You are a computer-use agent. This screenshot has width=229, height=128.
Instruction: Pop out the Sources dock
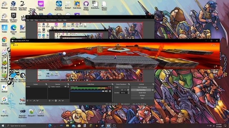[68, 84]
